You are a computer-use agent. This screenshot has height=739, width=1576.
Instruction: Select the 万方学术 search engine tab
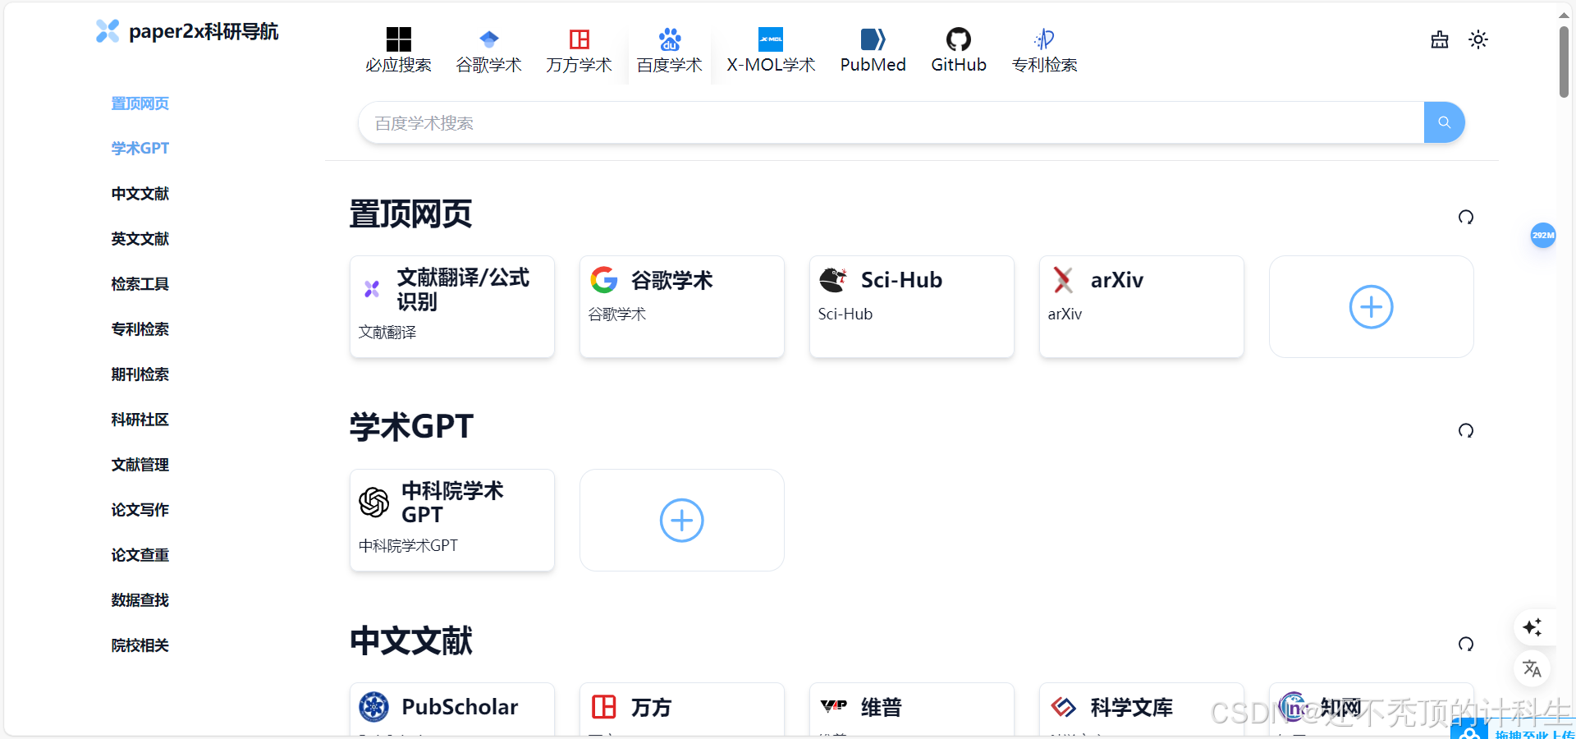tap(579, 50)
